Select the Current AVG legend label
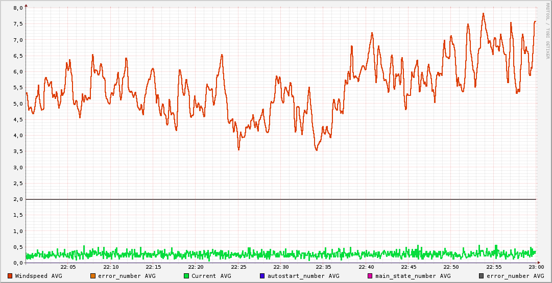This screenshot has width=552, height=283. tap(211, 276)
